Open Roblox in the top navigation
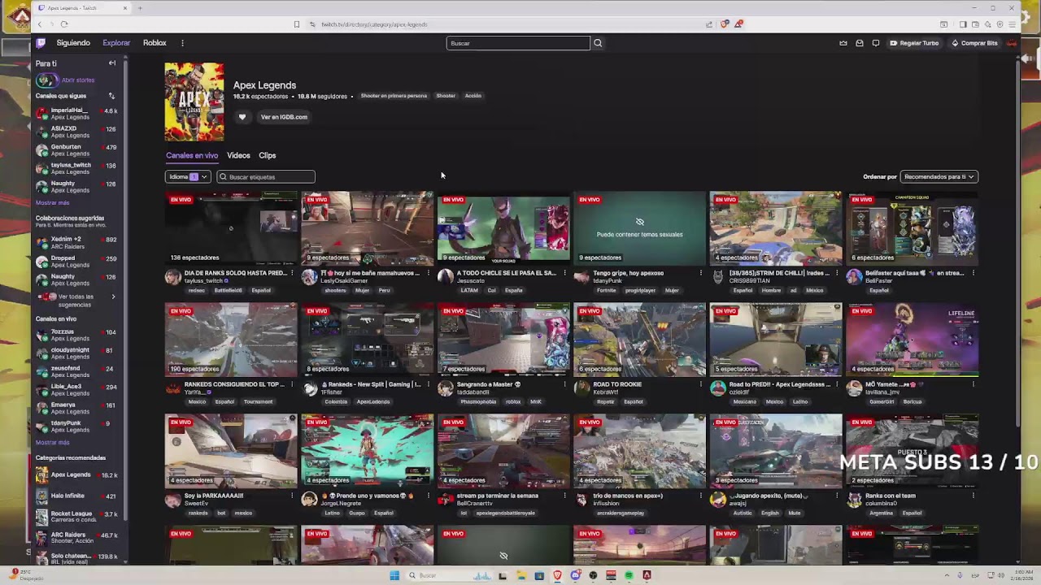Viewport: 1041px width, 585px height. click(155, 43)
